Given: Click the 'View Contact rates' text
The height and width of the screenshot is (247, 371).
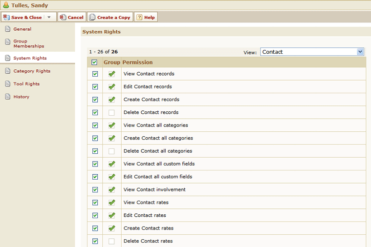Looking at the screenshot, I should click(x=146, y=202).
